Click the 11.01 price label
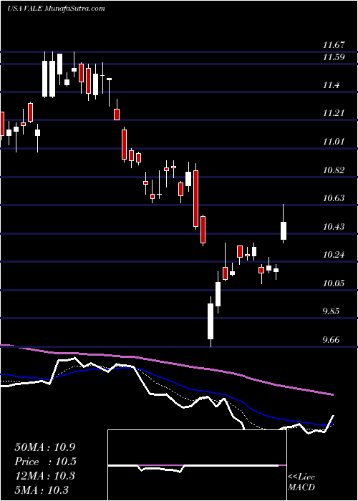The image size is (358, 501). click(334, 142)
